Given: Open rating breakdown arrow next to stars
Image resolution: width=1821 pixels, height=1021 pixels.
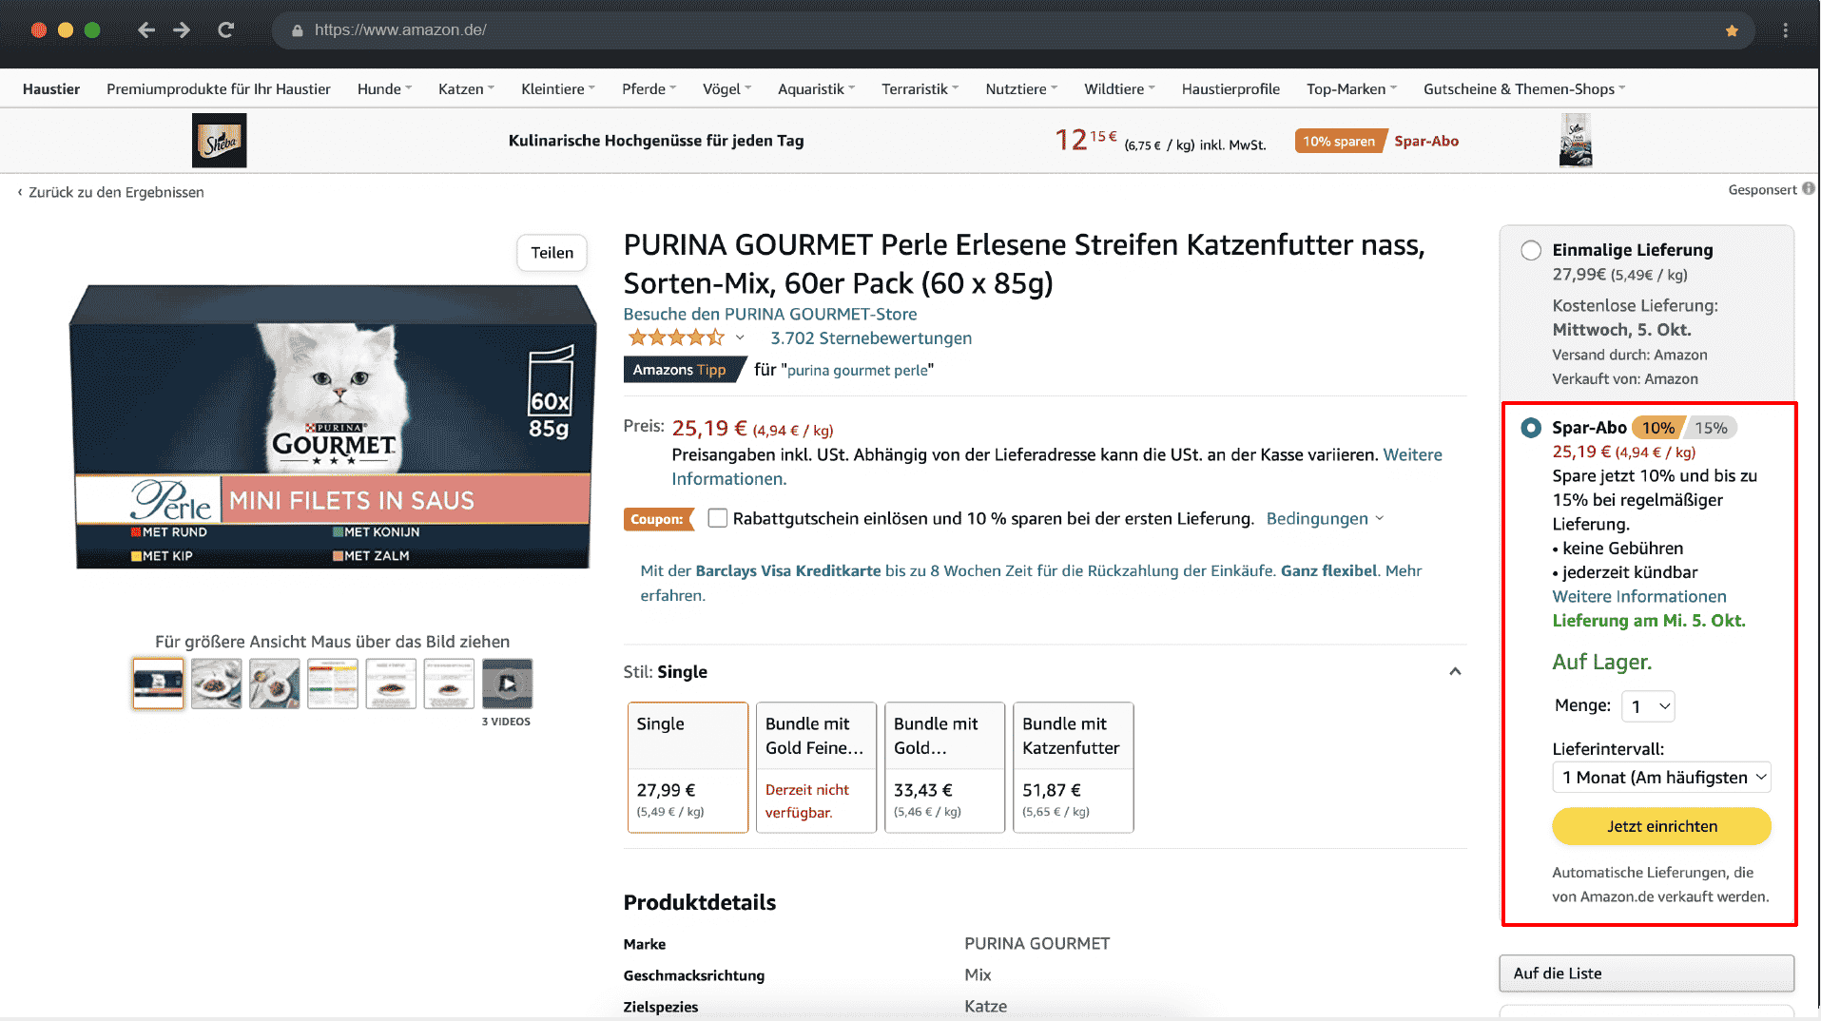Looking at the screenshot, I should 740,337.
